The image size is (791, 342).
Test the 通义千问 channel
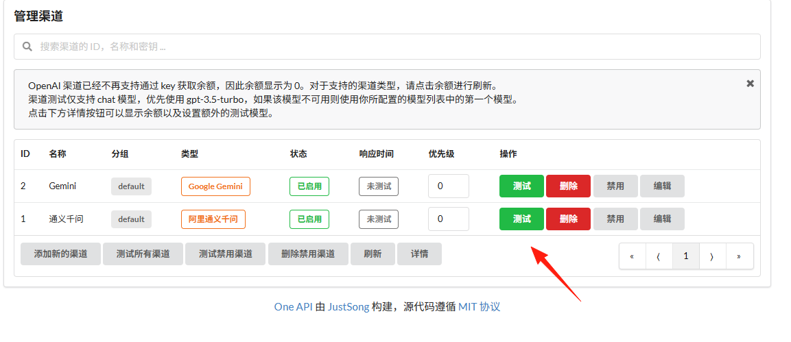pyautogui.click(x=521, y=219)
